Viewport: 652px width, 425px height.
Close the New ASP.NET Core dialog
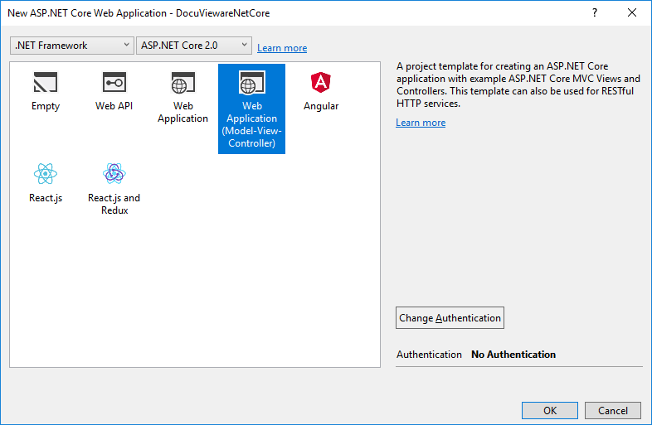click(x=631, y=13)
